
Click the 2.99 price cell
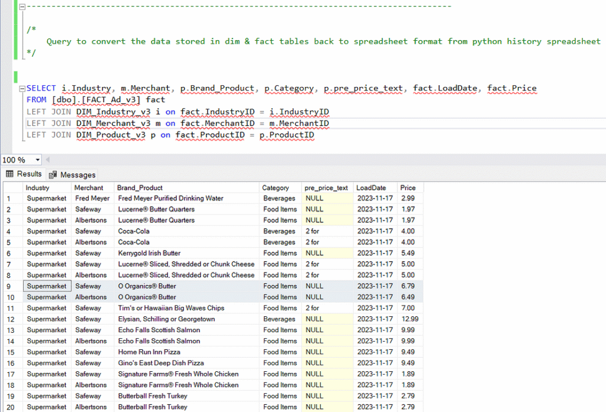410,199
